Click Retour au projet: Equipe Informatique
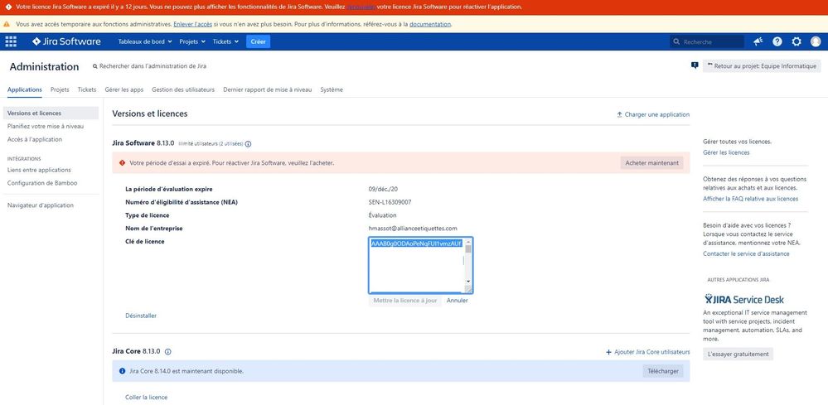This screenshot has height=405, width=828. click(x=762, y=66)
